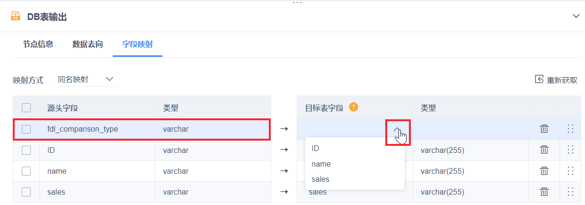Image resolution: width=585 pixels, height=205 pixels.
Task: Select sales option in the dropdown list
Action: (320, 179)
